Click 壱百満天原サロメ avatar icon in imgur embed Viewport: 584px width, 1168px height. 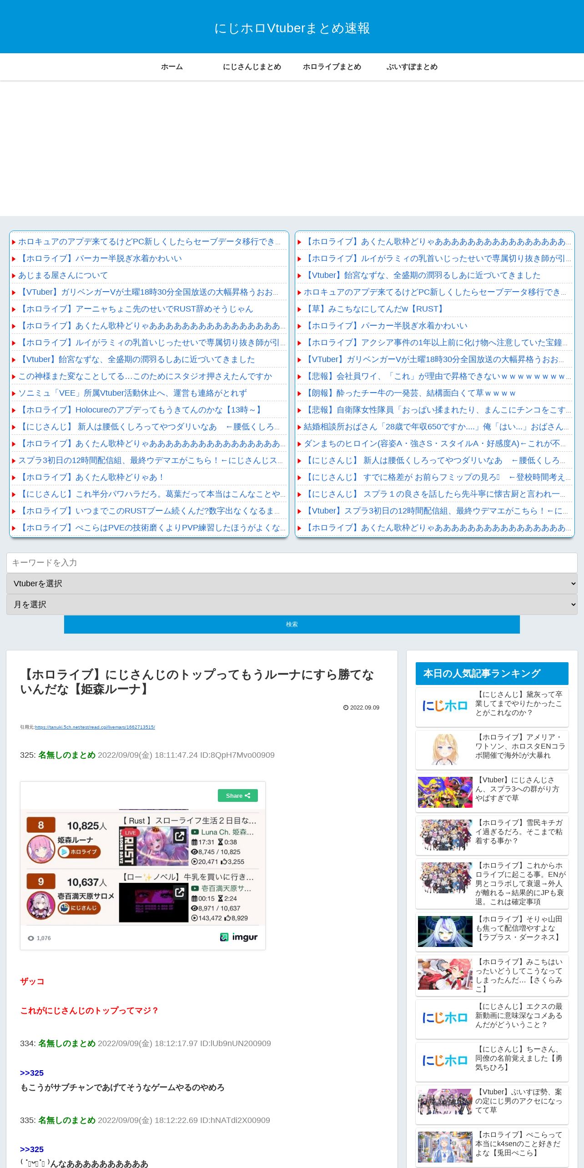pyautogui.click(x=41, y=905)
